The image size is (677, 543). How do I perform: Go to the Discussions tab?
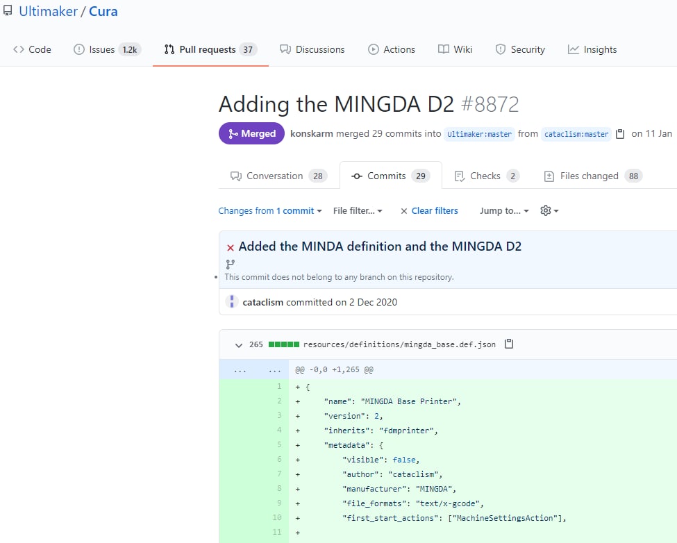312,49
